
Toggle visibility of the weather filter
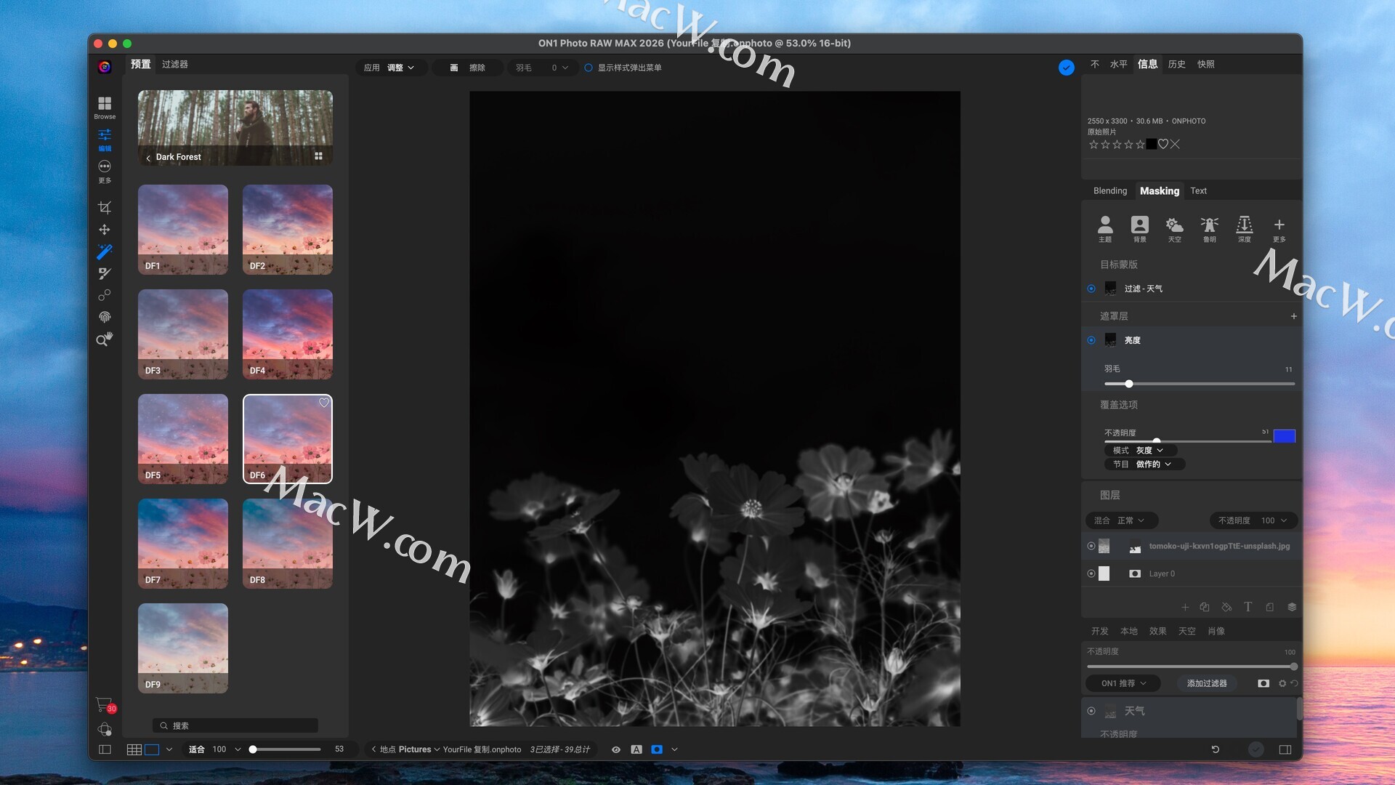coord(1091,711)
